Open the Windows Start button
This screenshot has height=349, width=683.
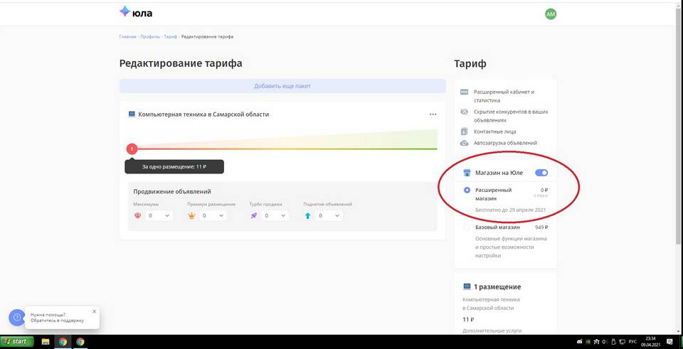pyautogui.click(x=17, y=342)
